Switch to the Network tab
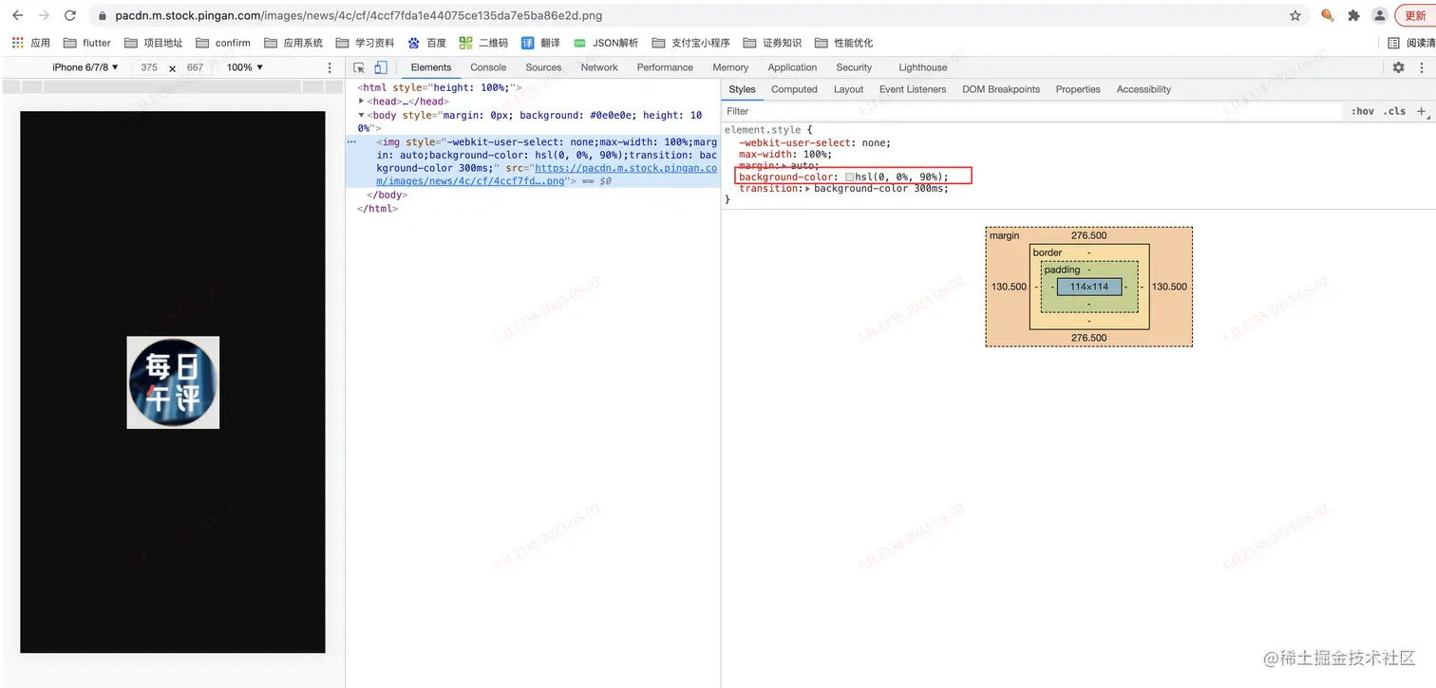Image resolution: width=1436 pixels, height=688 pixels. click(599, 67)
